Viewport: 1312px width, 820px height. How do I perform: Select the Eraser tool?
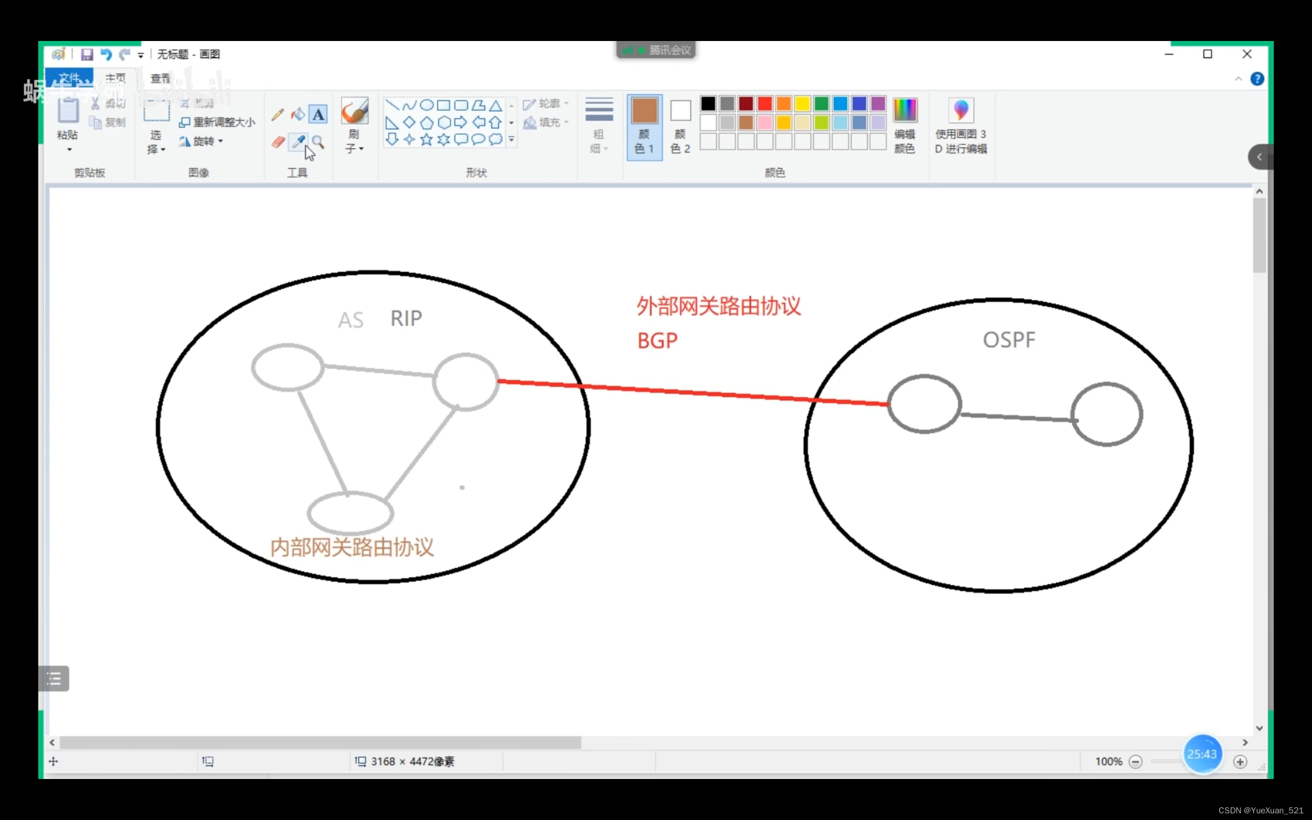(278, 142)
